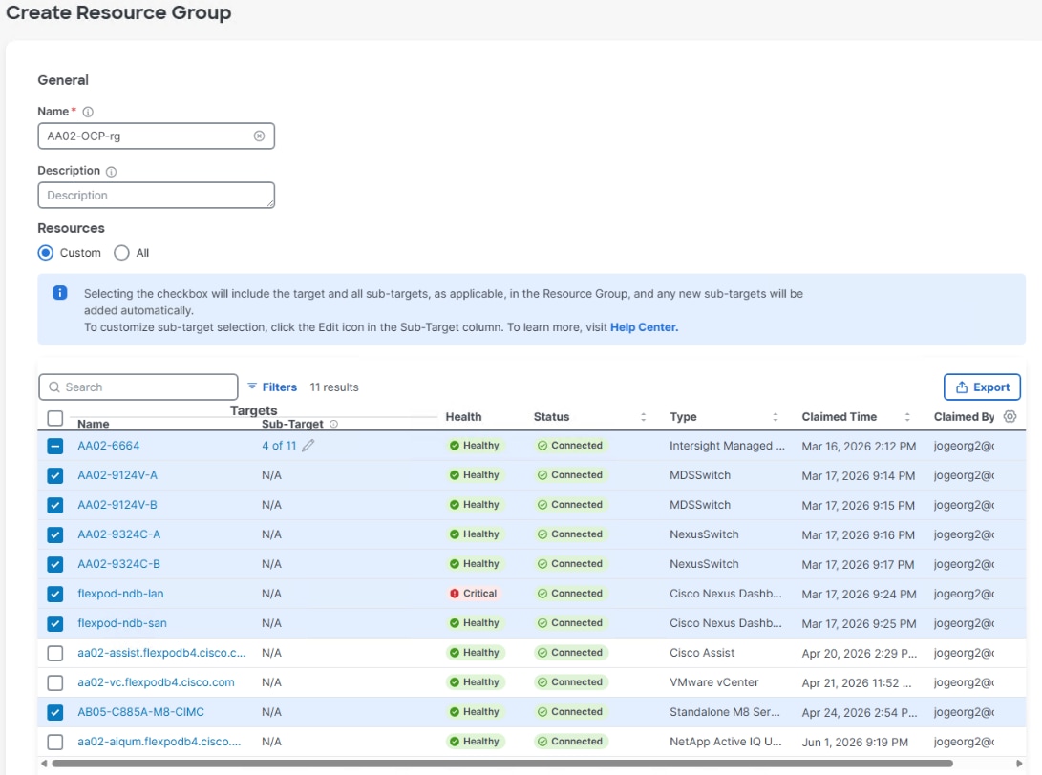
Task: Click the Health column header
Action: coord(463,417)
